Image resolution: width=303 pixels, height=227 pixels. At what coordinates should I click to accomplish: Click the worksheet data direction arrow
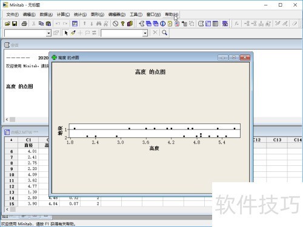point(12,140)
